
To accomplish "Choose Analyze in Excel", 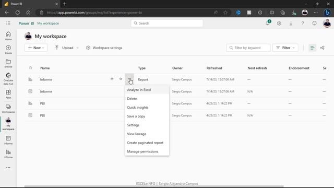I will coord(147,90).
